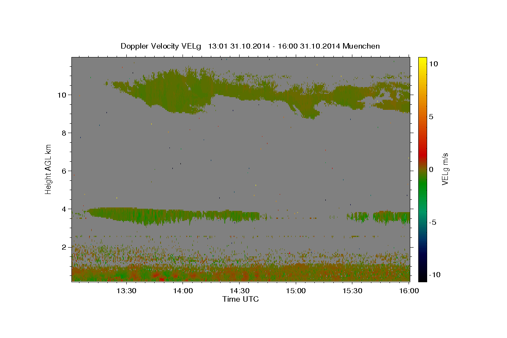This screenshot has height=338, width=507.
Task: Select the 13:30 time tick label
Action: coord(126,291)
